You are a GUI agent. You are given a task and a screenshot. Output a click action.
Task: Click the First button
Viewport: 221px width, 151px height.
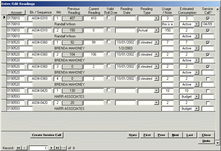tap(147, 135)
